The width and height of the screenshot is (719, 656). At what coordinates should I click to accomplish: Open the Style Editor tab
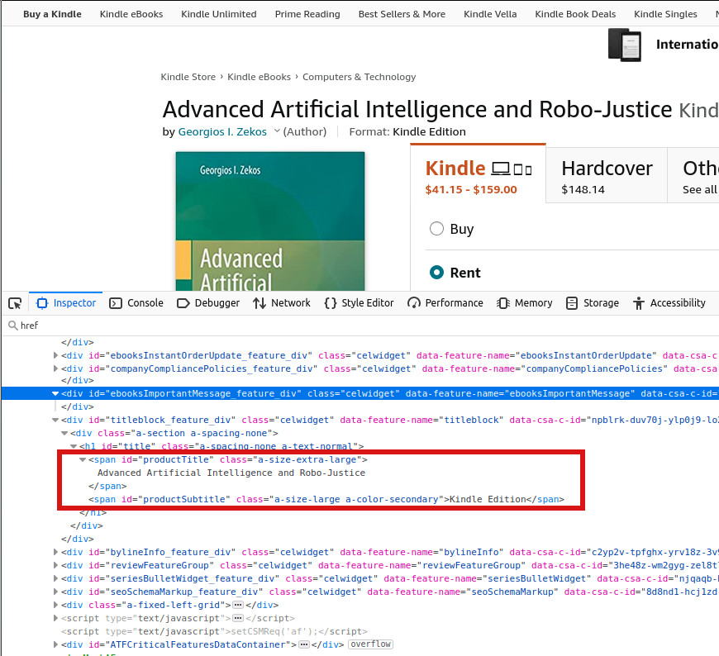coord(359,303)
